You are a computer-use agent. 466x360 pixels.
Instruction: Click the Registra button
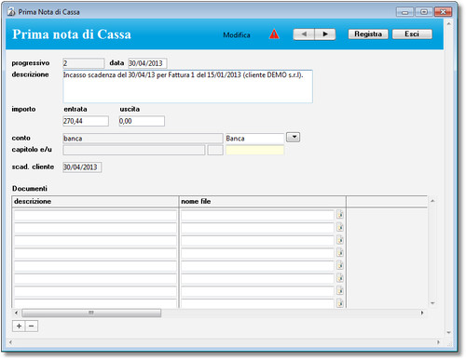[x=368, y=34]
